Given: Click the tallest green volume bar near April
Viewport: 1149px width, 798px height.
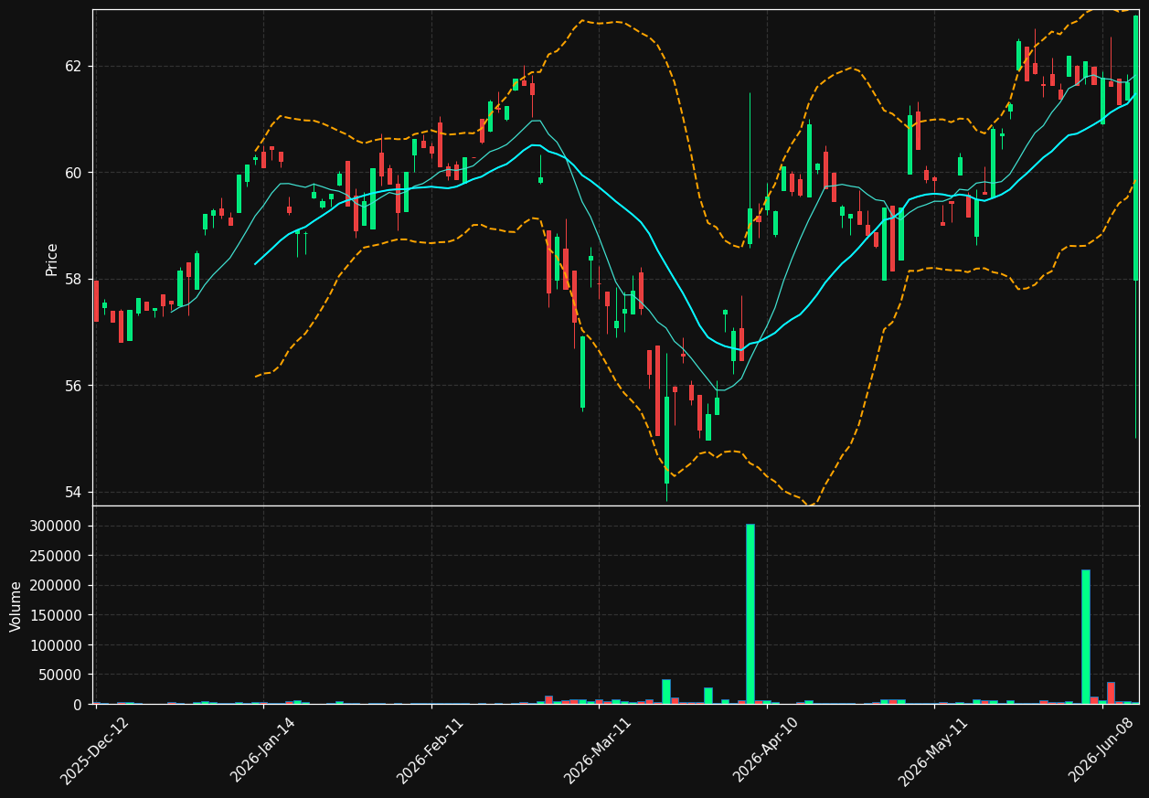Looking at the screenshot, I should [x=750, y=613].
